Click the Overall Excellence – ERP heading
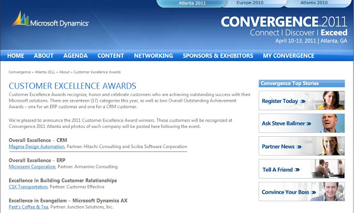Viewport: 354px width, 213px height. coord(37,160)
